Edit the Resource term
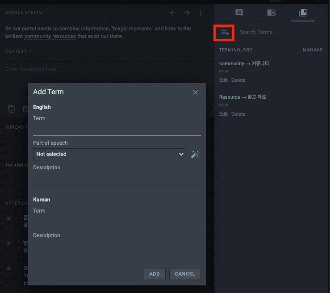The image size is (330, 293). coord(223,114)
